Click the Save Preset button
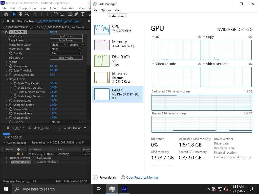The image size is (259, 194). (66, 40)
